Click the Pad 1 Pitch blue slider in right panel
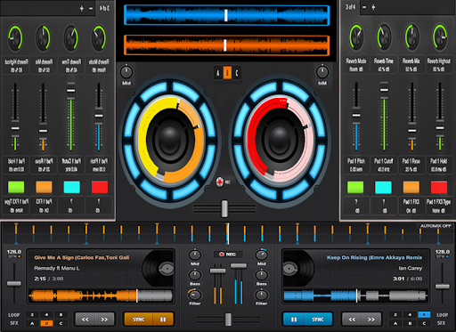This screenshot has width=456, height=332. pyautogui.click(x=356, y=117)
